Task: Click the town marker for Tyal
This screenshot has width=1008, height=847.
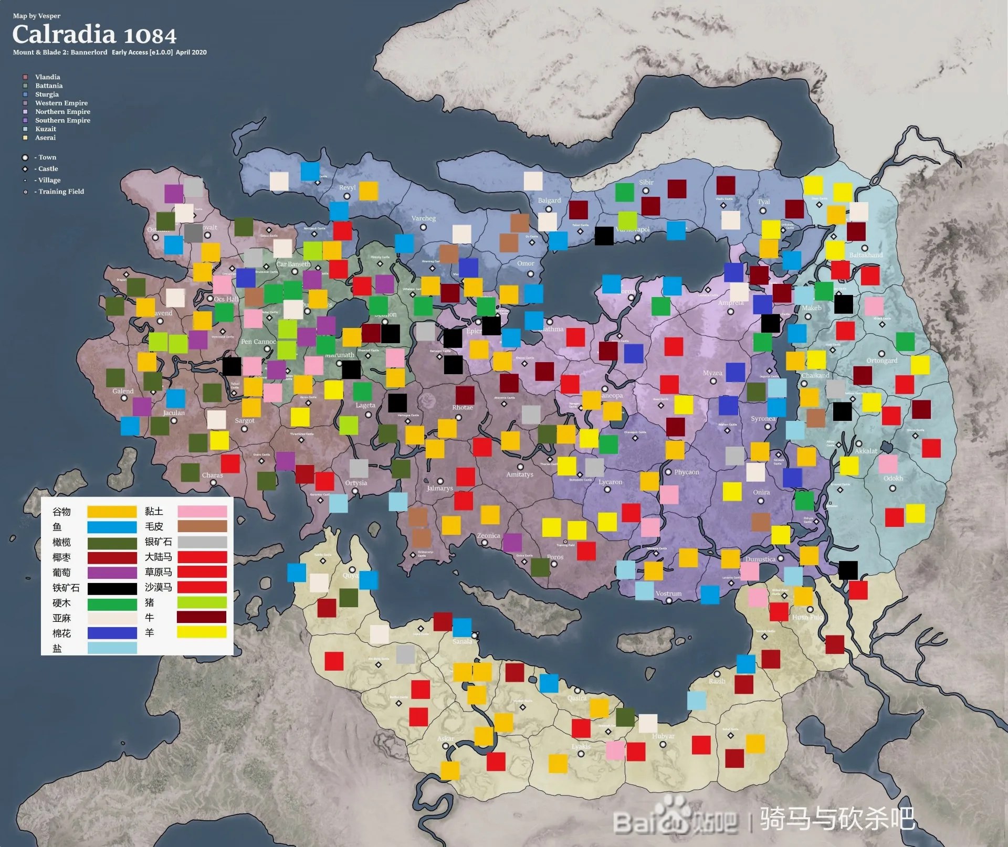Action: pyautogui.click(x=763, y=210)
